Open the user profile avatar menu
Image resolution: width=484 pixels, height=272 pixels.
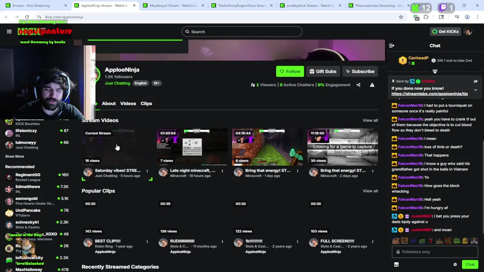point(468,32)
